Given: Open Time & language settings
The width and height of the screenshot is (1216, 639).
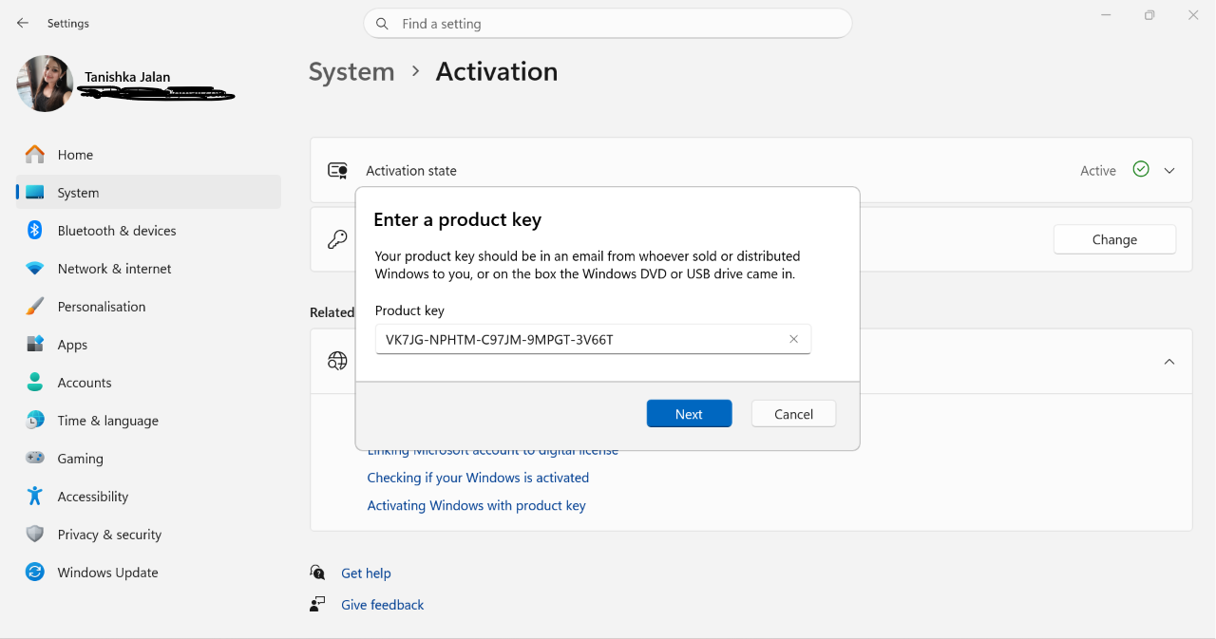Looking at the screenshot, I should (x=148, y=421).
